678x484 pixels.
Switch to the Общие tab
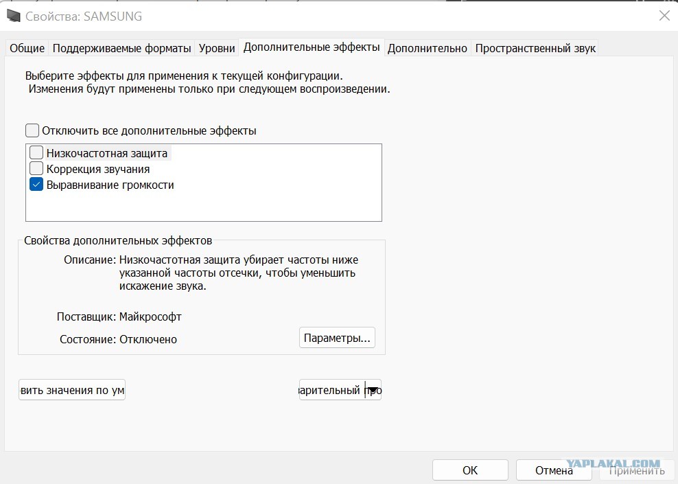pyautogui.click(x=27, y=48)
